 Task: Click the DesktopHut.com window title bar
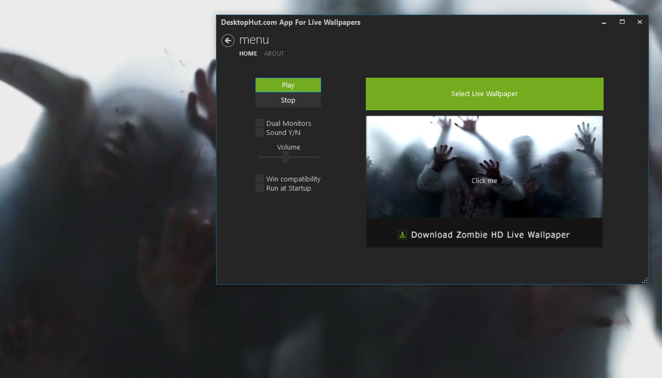[433, 22]
